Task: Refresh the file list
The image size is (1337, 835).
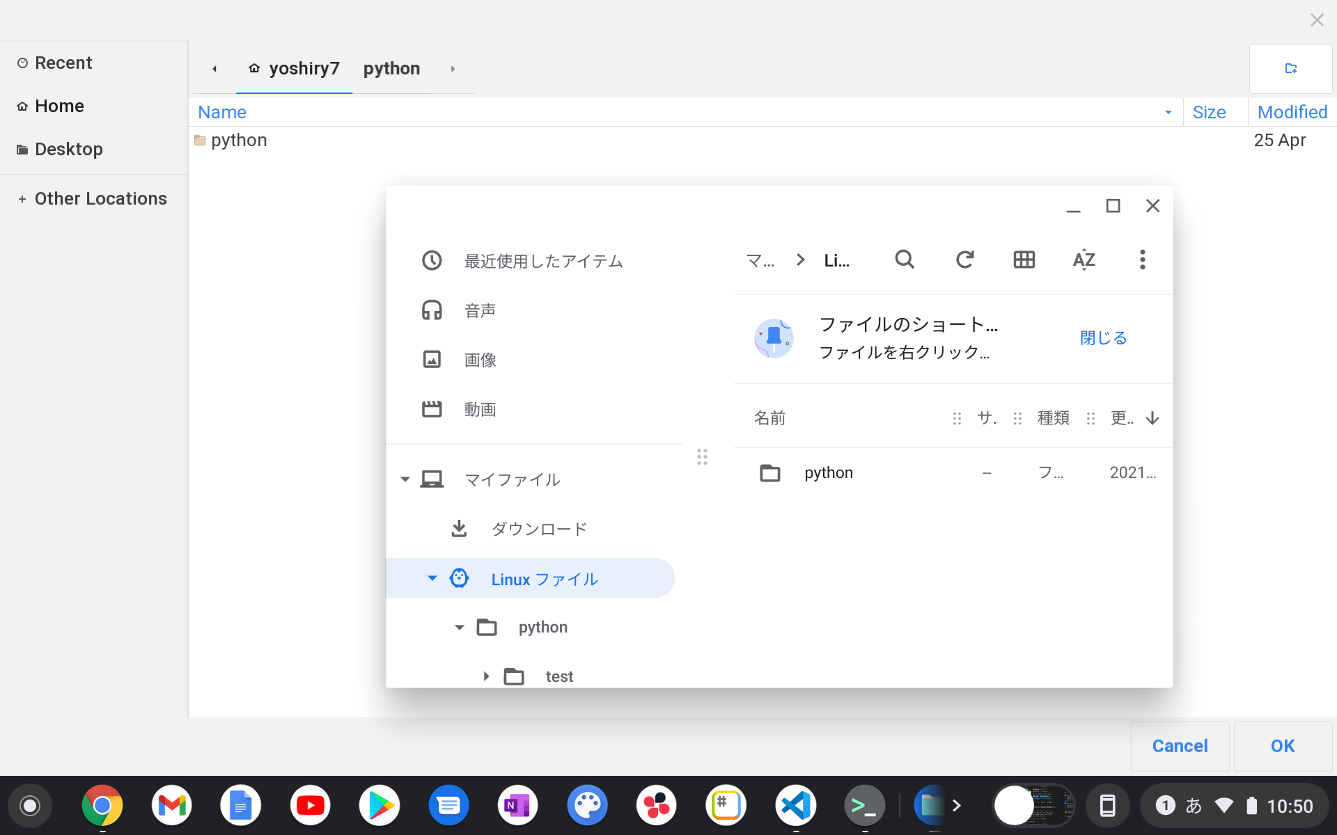Action: (964, 260)
